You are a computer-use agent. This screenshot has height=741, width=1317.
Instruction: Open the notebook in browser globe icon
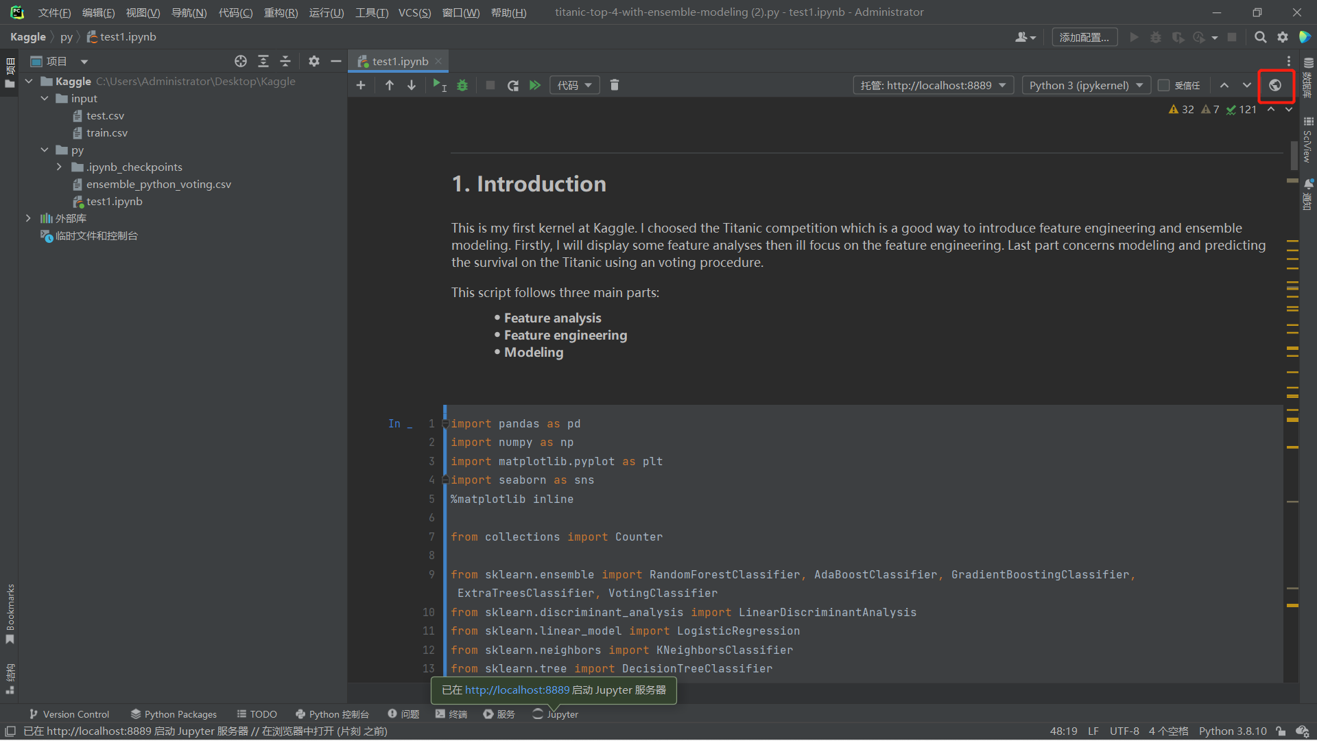1275,85
